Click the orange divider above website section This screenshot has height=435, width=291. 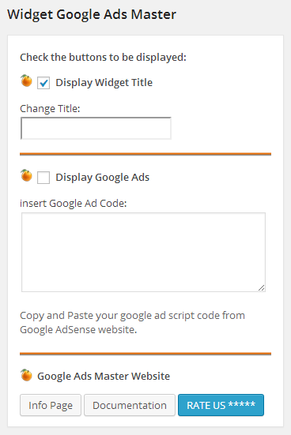coord(145,354)
